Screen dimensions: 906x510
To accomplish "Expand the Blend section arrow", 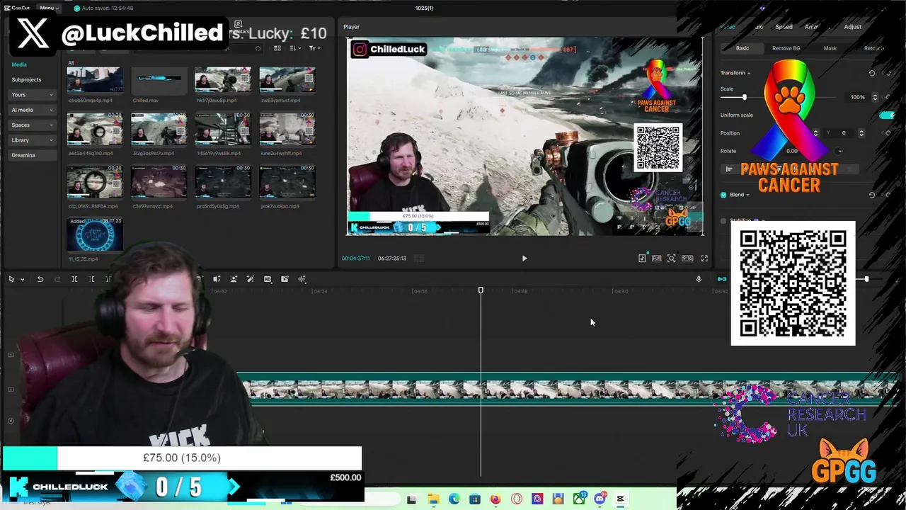I will 748,195.
